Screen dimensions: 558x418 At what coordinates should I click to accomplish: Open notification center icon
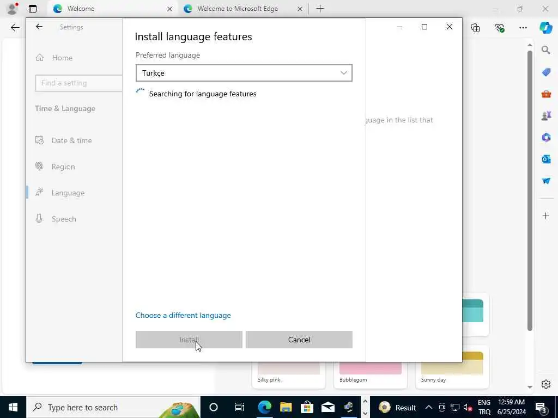[x=541, y=407]
